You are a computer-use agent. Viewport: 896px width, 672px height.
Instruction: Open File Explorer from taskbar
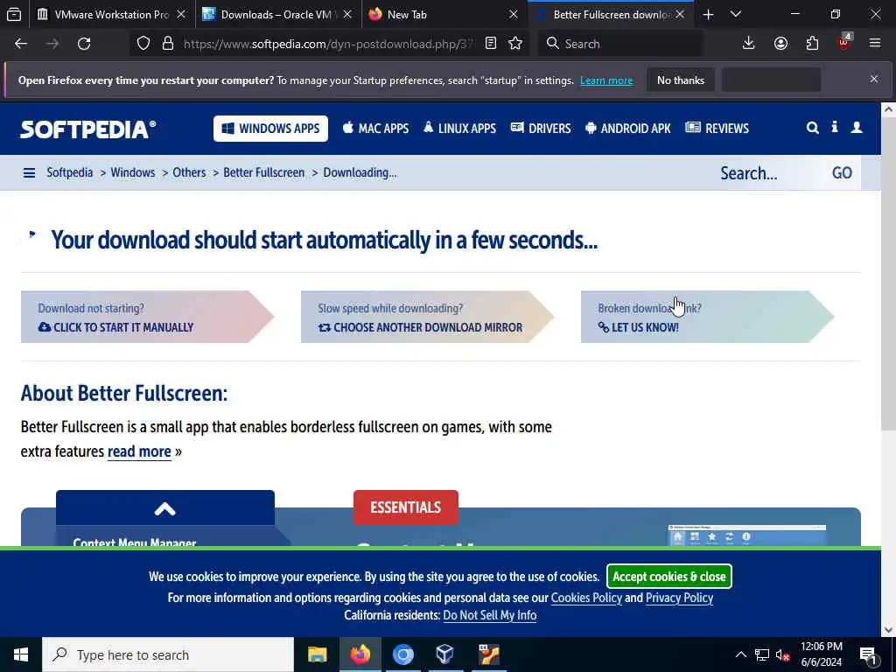click(x=317, y=654)
